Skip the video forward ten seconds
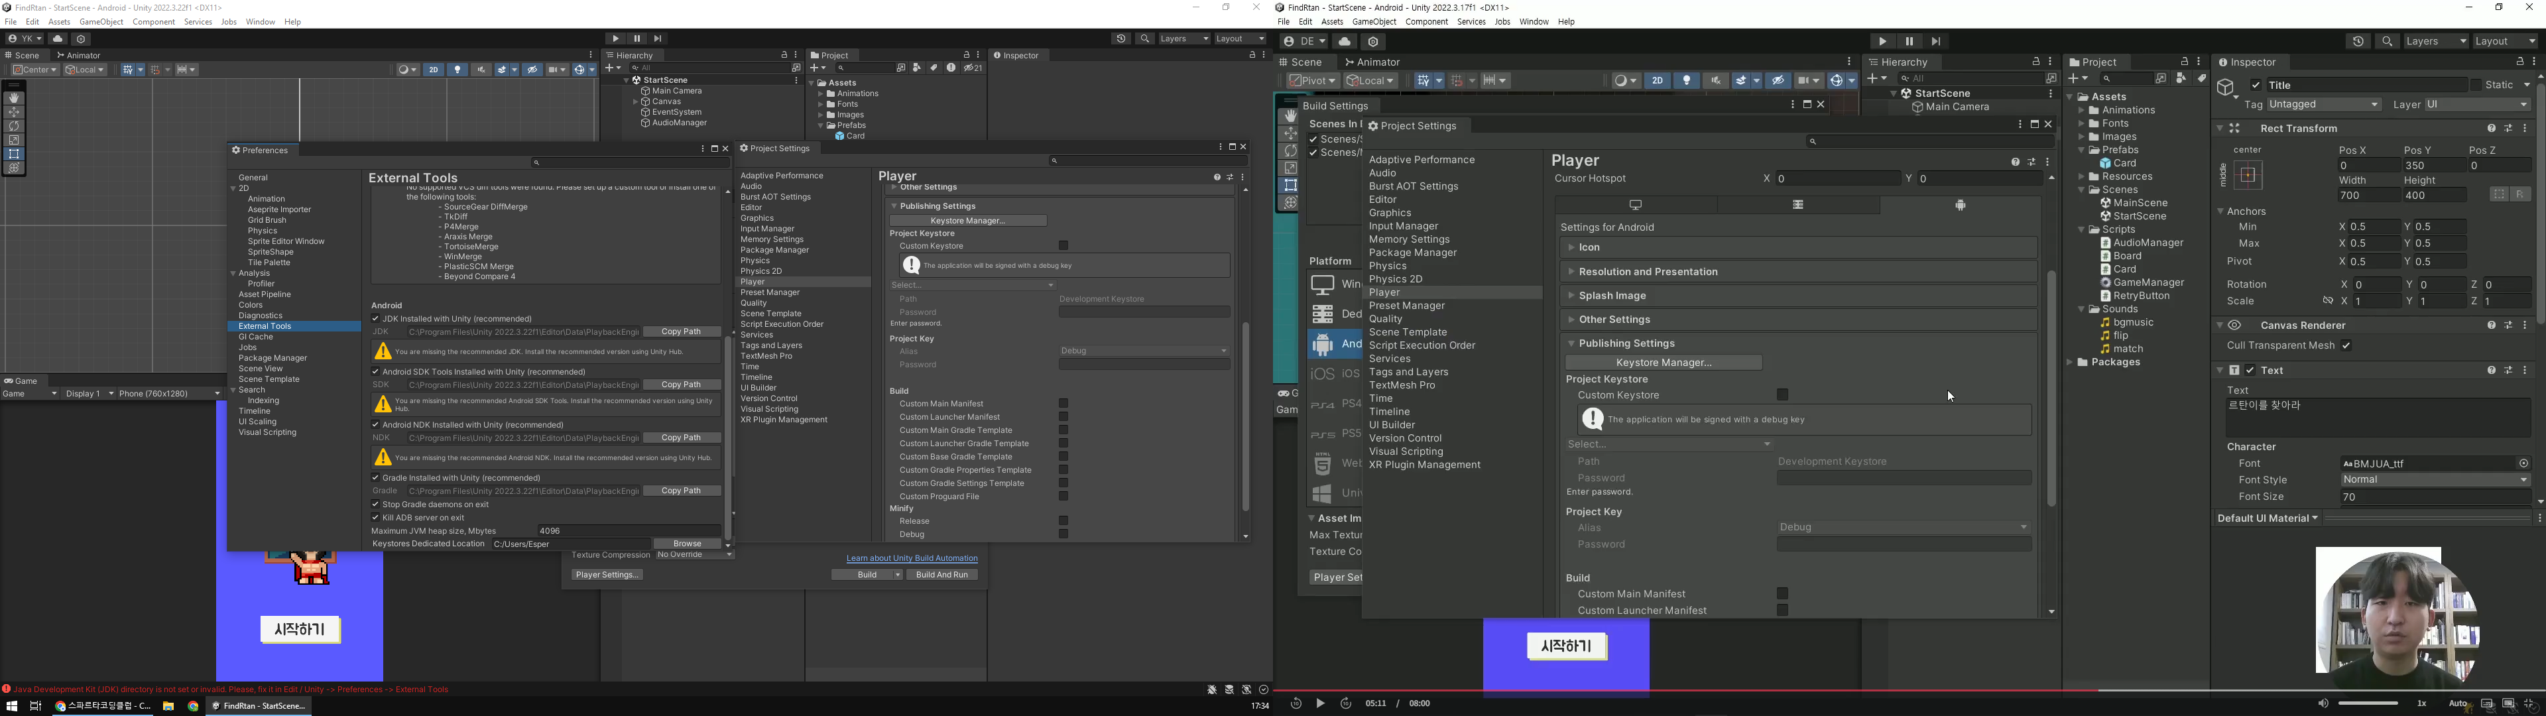The height and width of the screenshot is (716, 2546). (x=1346, y=703)
